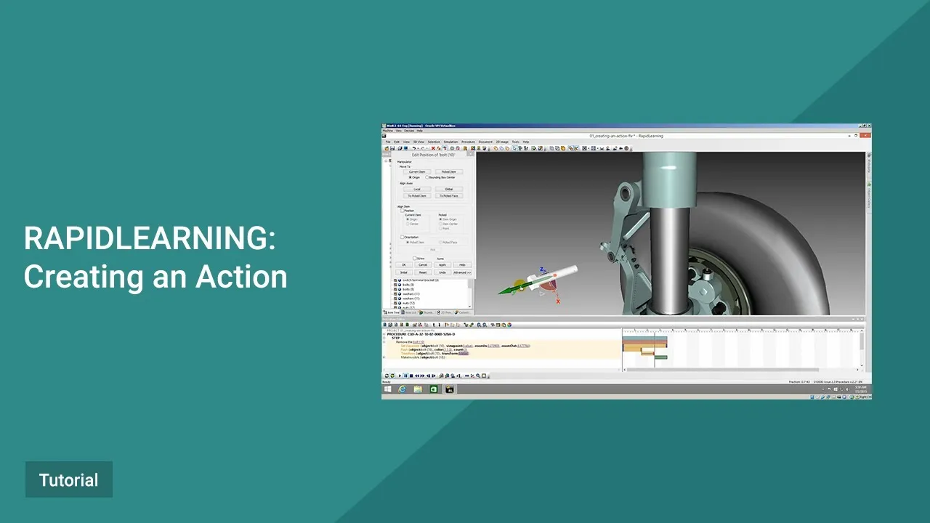930x523 pixels.
Task: Click the green MakeInvisible bar in the timeline
Action: point(660,357)
